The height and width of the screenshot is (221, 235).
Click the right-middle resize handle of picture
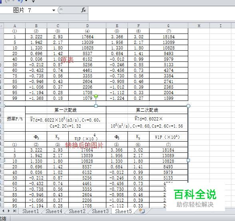[x=188, y=160]
